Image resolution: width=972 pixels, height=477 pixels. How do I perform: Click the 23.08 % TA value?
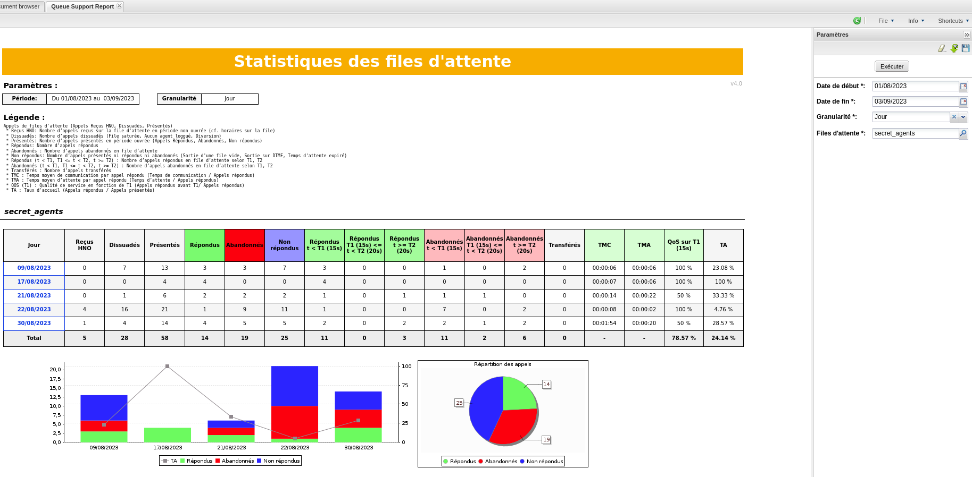[x=724, y=268]
